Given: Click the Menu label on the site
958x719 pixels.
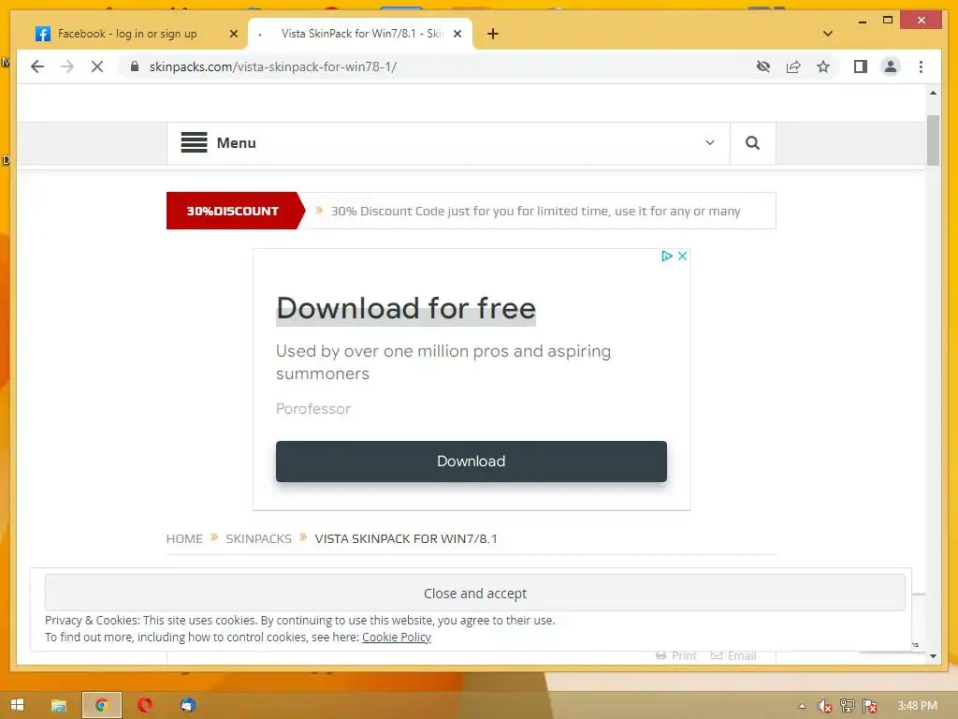Looking at the screenshot, I should 237,142.
